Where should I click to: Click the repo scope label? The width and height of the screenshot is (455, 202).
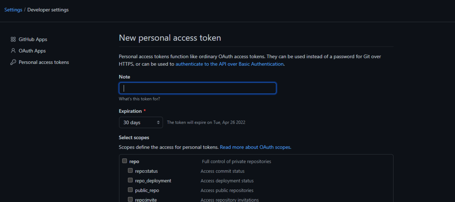(x=134, y=162)
